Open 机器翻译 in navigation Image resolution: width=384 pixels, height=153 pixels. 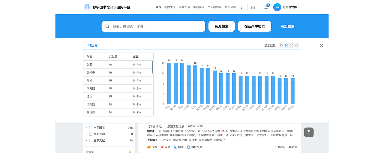[x=199, y=7]
